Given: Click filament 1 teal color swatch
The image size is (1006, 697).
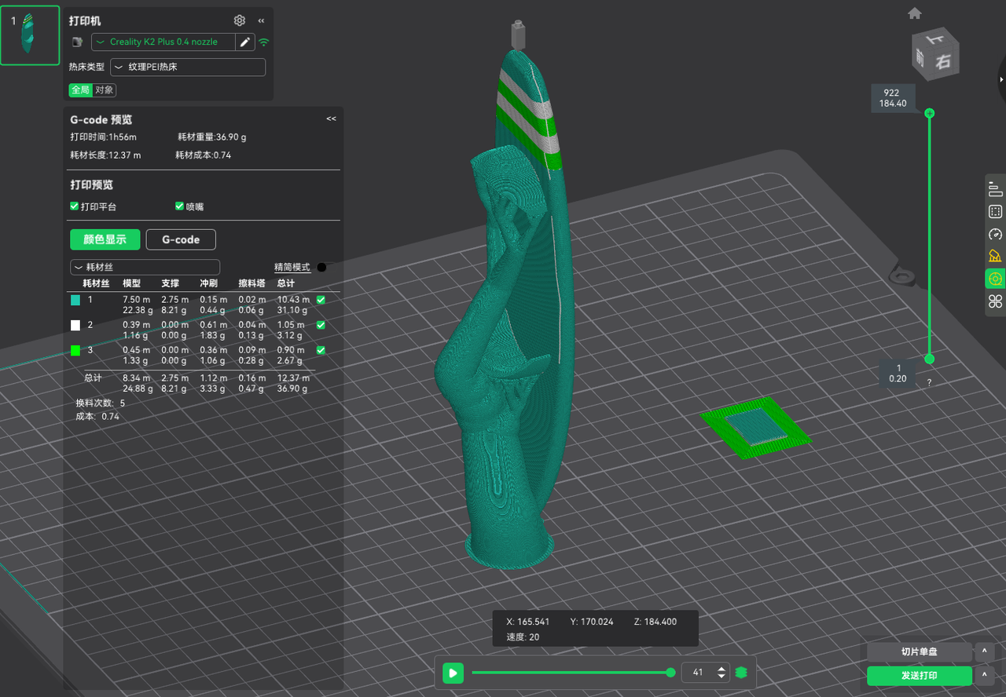Looking at the screenshot, I should click(x=75, y=300).
